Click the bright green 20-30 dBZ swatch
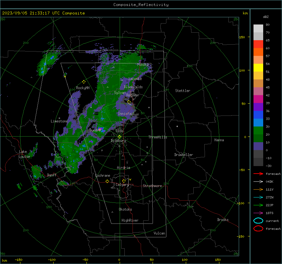The height and width of the screenshot is (264, 282). (x=258, y=131)
